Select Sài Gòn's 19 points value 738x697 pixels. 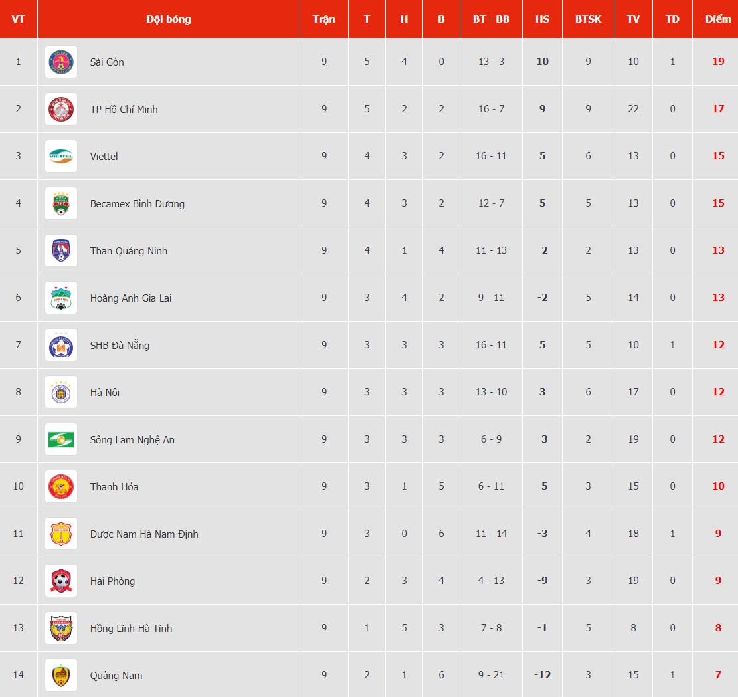click(x=718, y=62)
